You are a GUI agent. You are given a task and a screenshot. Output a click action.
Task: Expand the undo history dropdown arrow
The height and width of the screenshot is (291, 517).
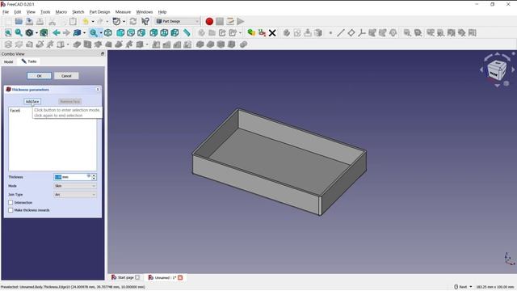click(93, 22)
